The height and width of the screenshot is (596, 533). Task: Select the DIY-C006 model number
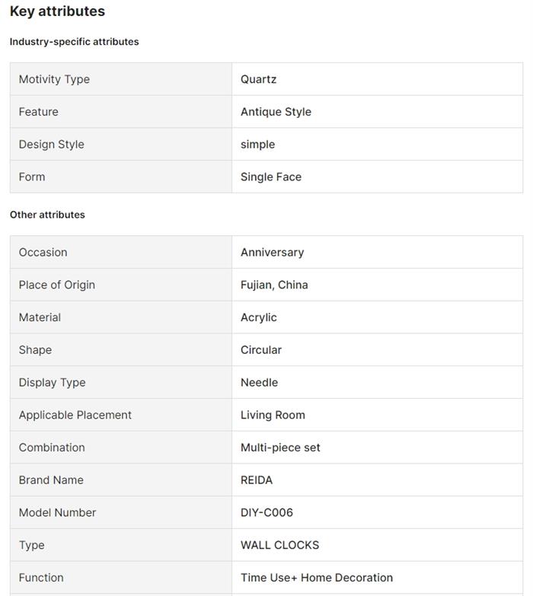click(x=266, y=512)
